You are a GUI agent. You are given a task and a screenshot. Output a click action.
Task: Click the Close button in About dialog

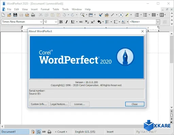pyautogui.click(x=135, y=104)
